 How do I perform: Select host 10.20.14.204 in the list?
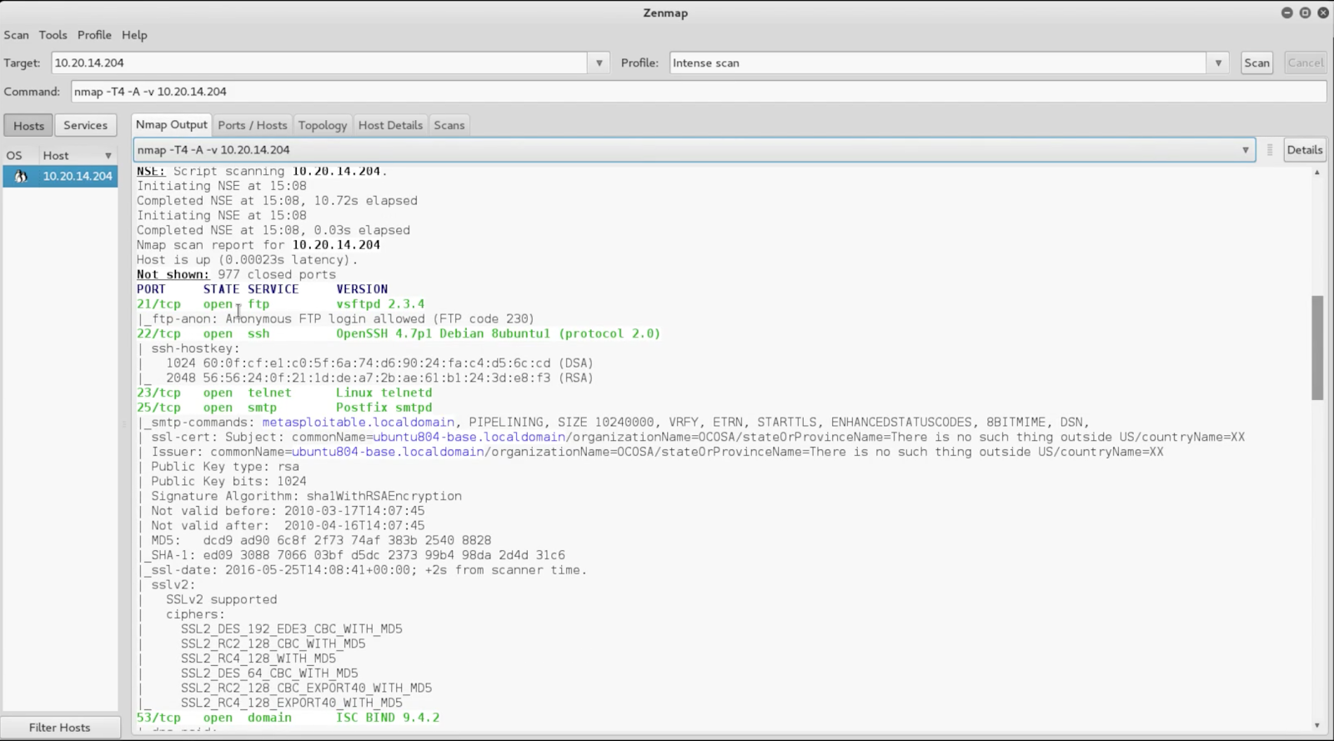60,176
